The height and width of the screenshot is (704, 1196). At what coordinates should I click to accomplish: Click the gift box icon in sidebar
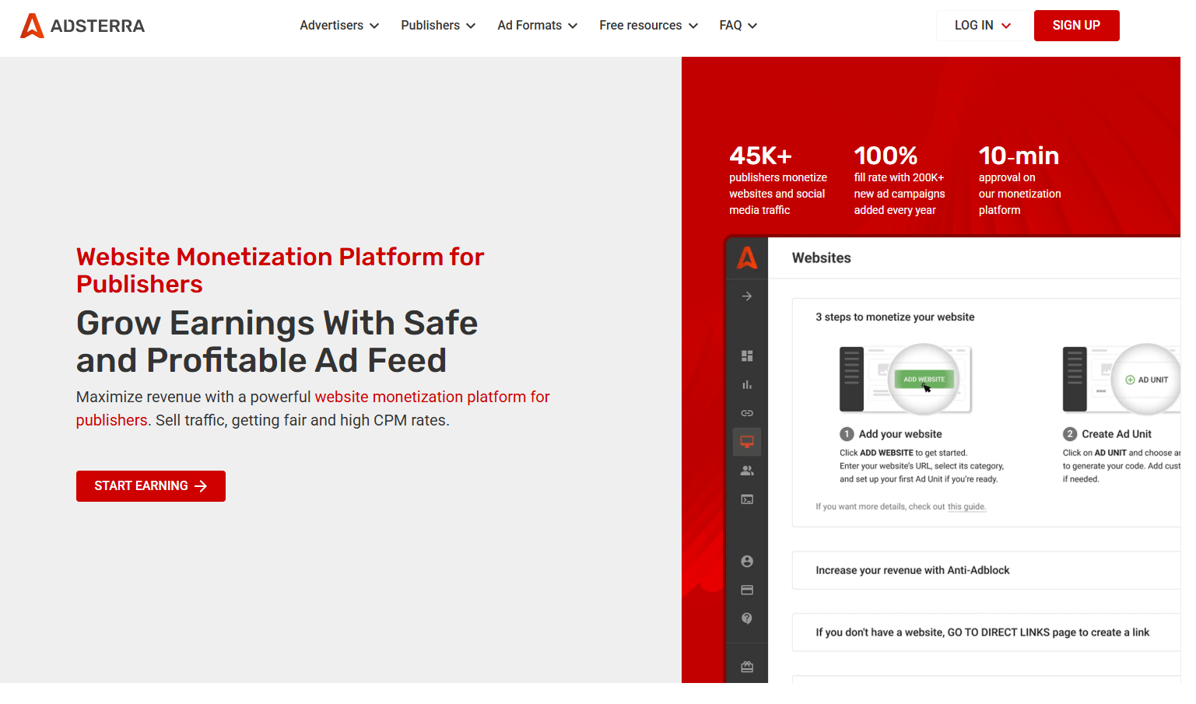coord(747,667)
